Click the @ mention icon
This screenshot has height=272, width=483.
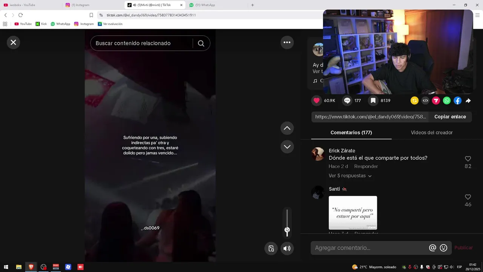coord(432,248)
